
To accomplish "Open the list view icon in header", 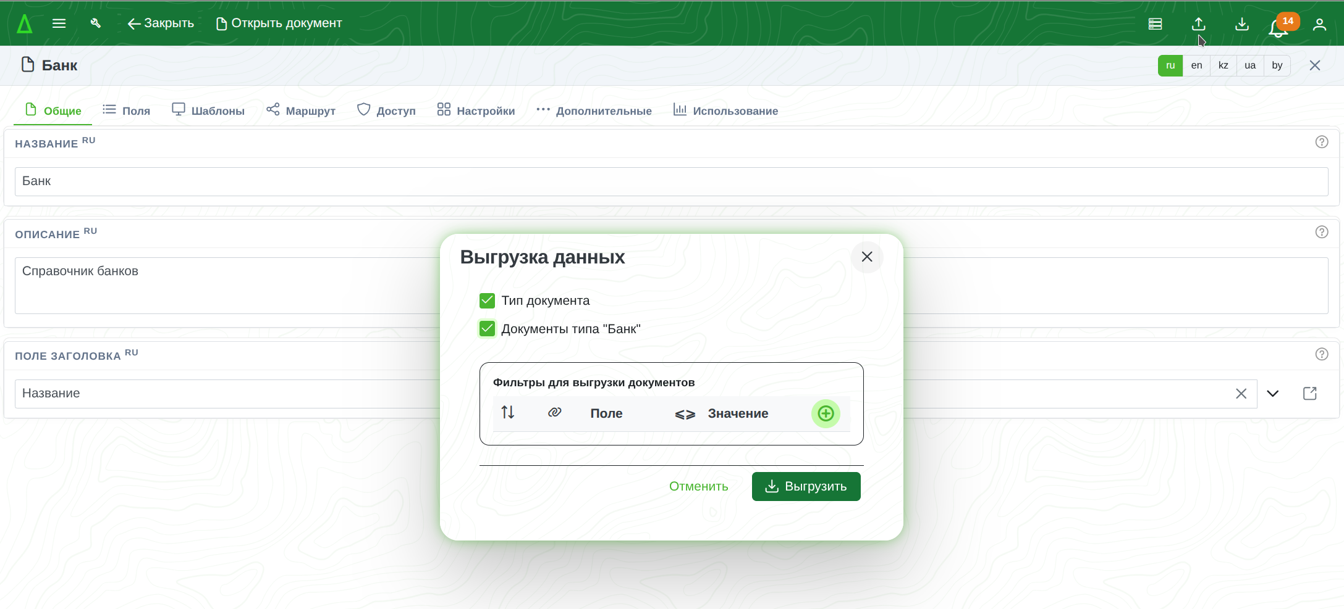I will point(1156,24).
